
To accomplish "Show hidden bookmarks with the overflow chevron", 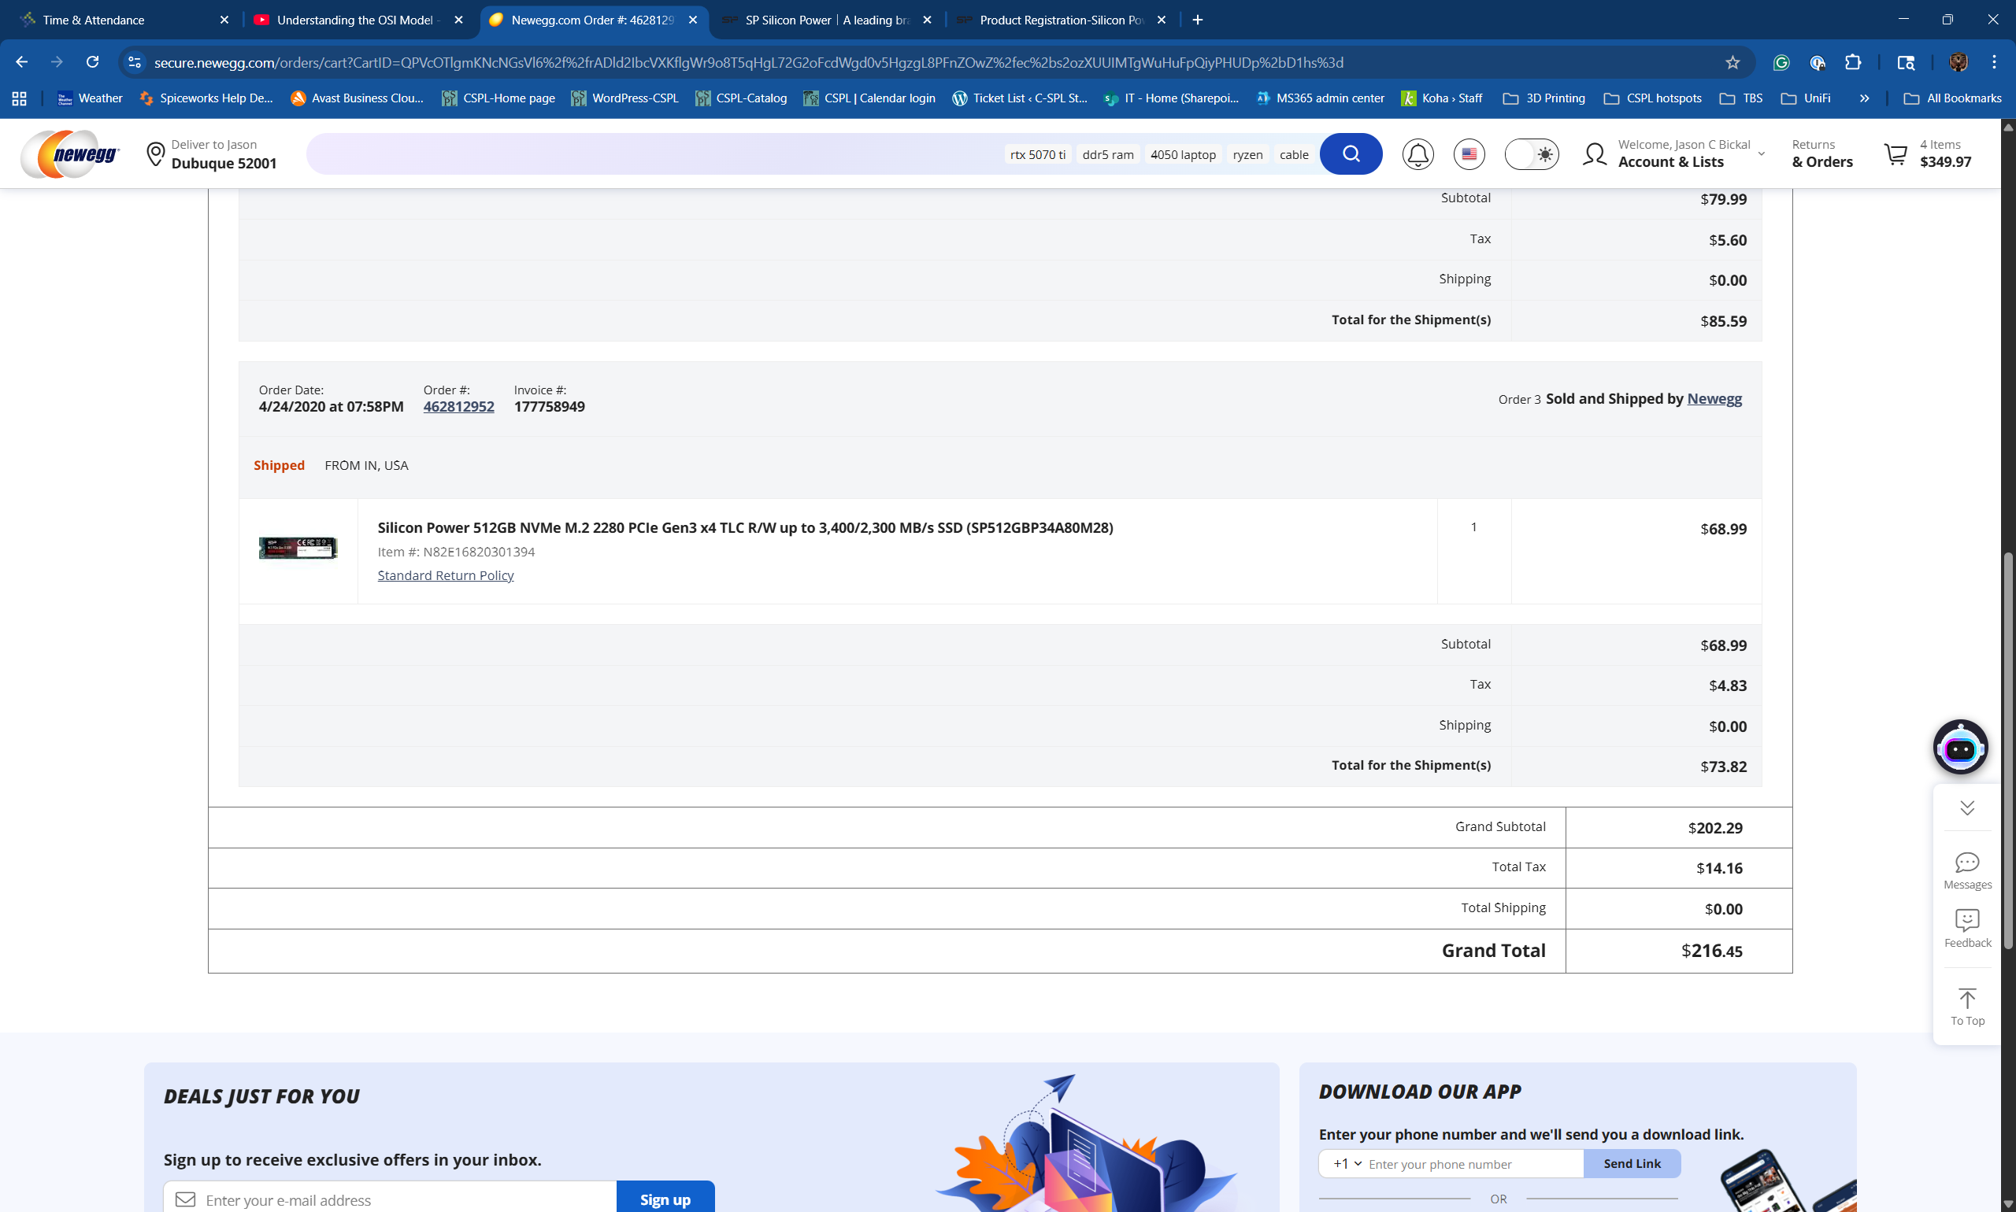I will [x=1864, y=98].
